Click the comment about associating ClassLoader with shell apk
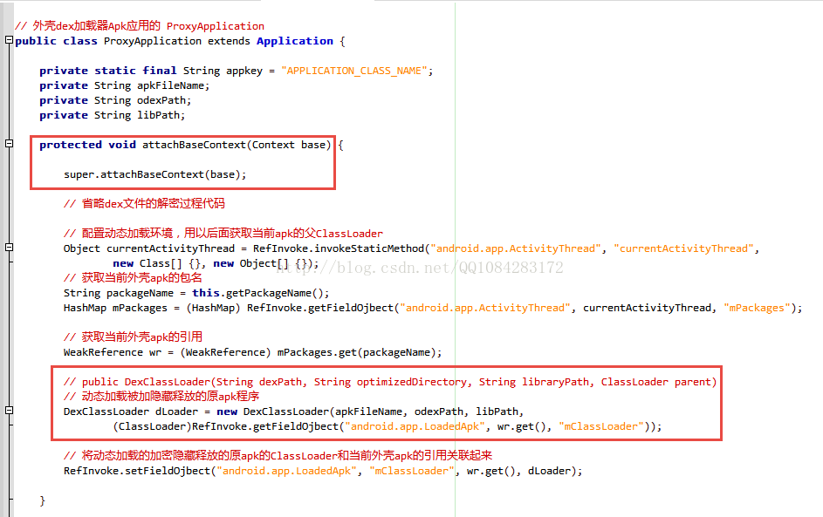 pos(278,456)
